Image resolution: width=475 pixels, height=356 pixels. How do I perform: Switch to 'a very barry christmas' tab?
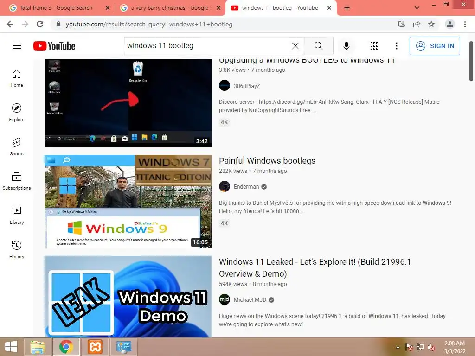(170, 8)
